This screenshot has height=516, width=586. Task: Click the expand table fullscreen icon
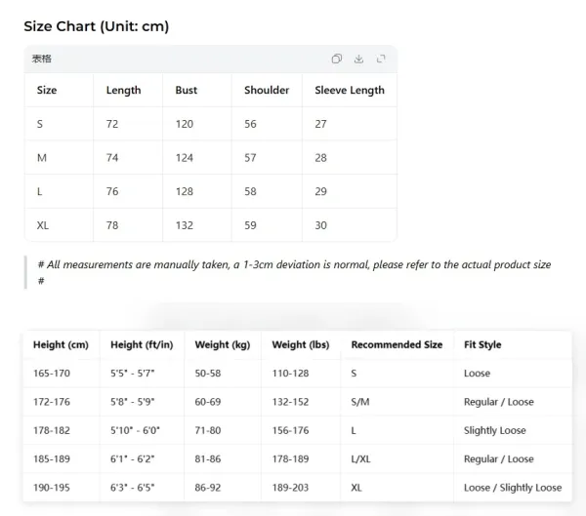pos(381,59)
